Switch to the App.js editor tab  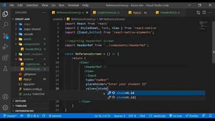(x=137, y=12)
